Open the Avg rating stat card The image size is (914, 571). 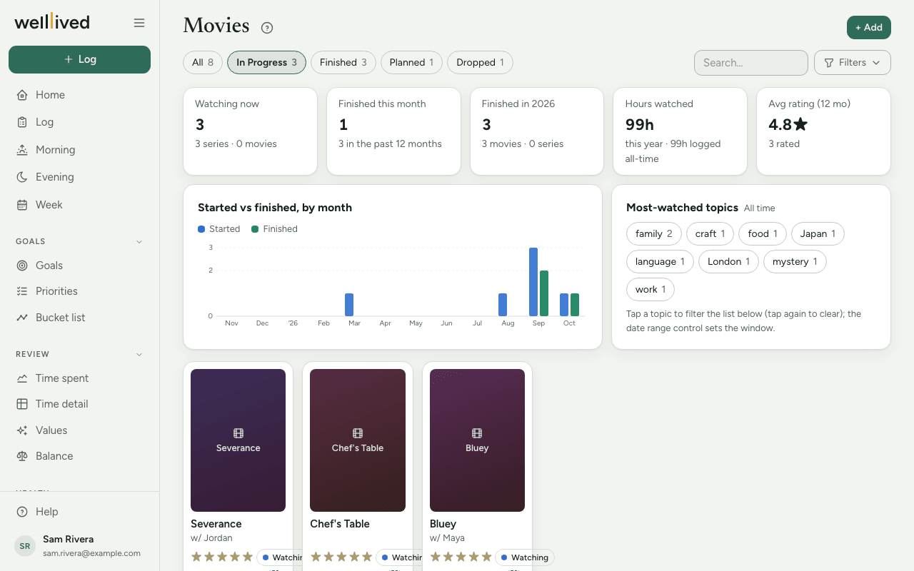(x=823, y=131)
